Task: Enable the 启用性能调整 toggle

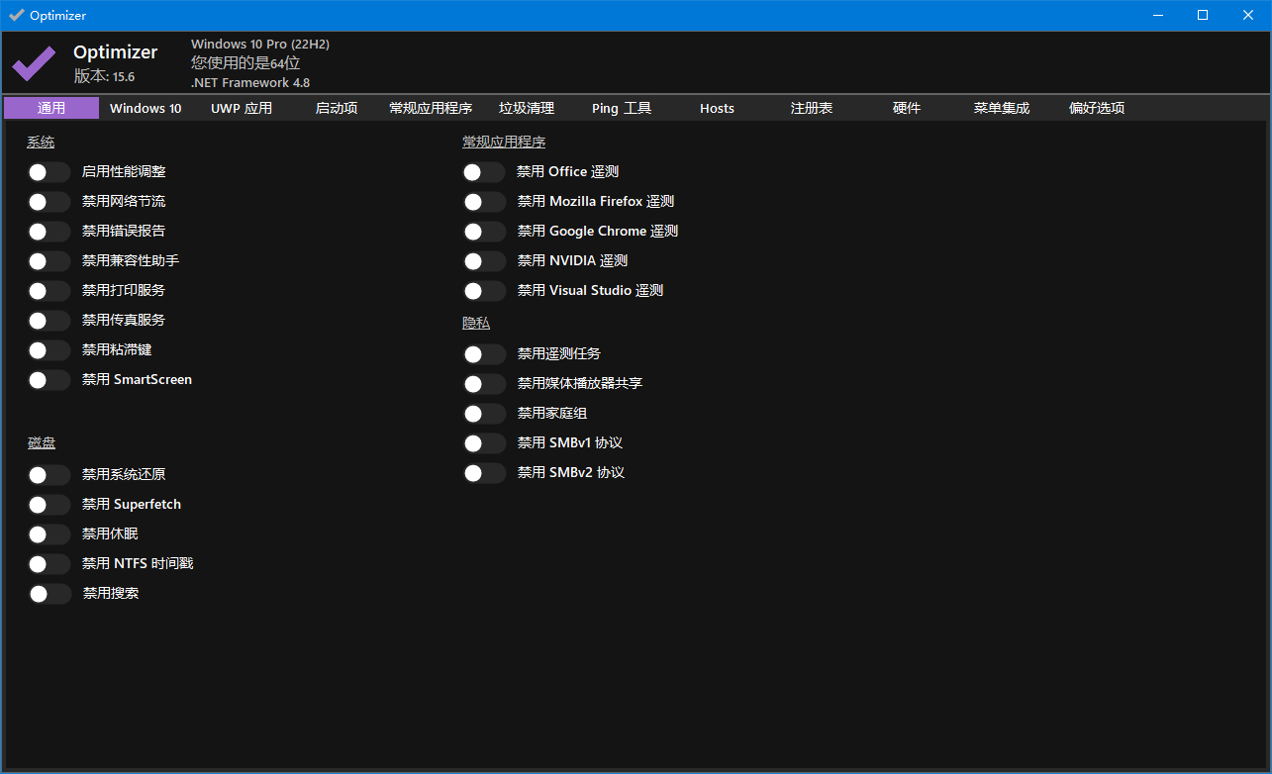Action: [49, 172]
